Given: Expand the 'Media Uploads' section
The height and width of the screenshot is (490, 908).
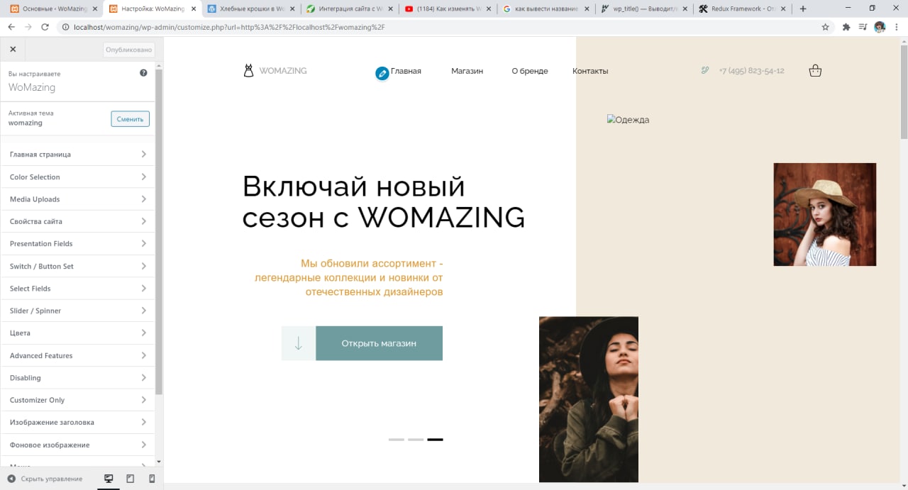Looking at the screenshot, I should click(77, 199).
